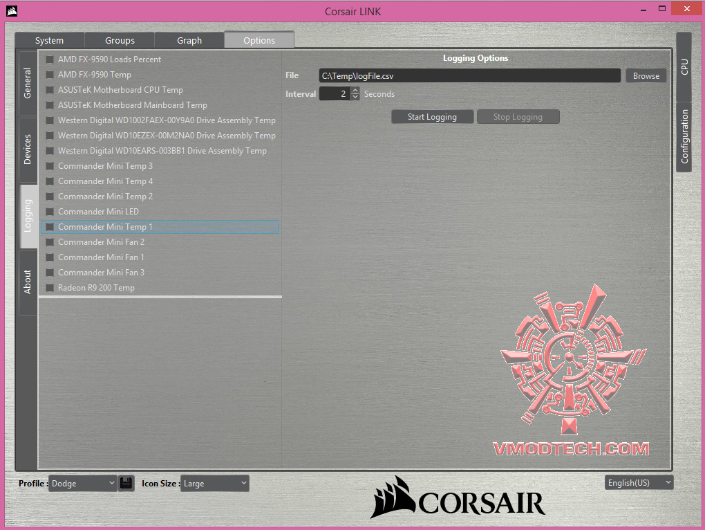Increase the logging interval with up arrow
Image resolution: width=705 pixels, height=530 pixels.
click(355, 91)
